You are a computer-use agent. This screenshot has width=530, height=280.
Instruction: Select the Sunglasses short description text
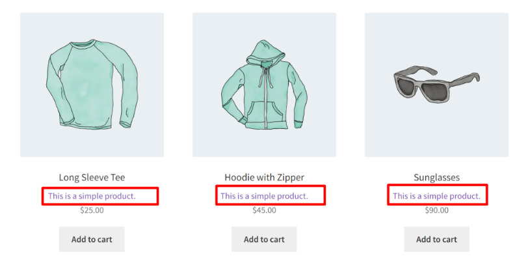437,196
